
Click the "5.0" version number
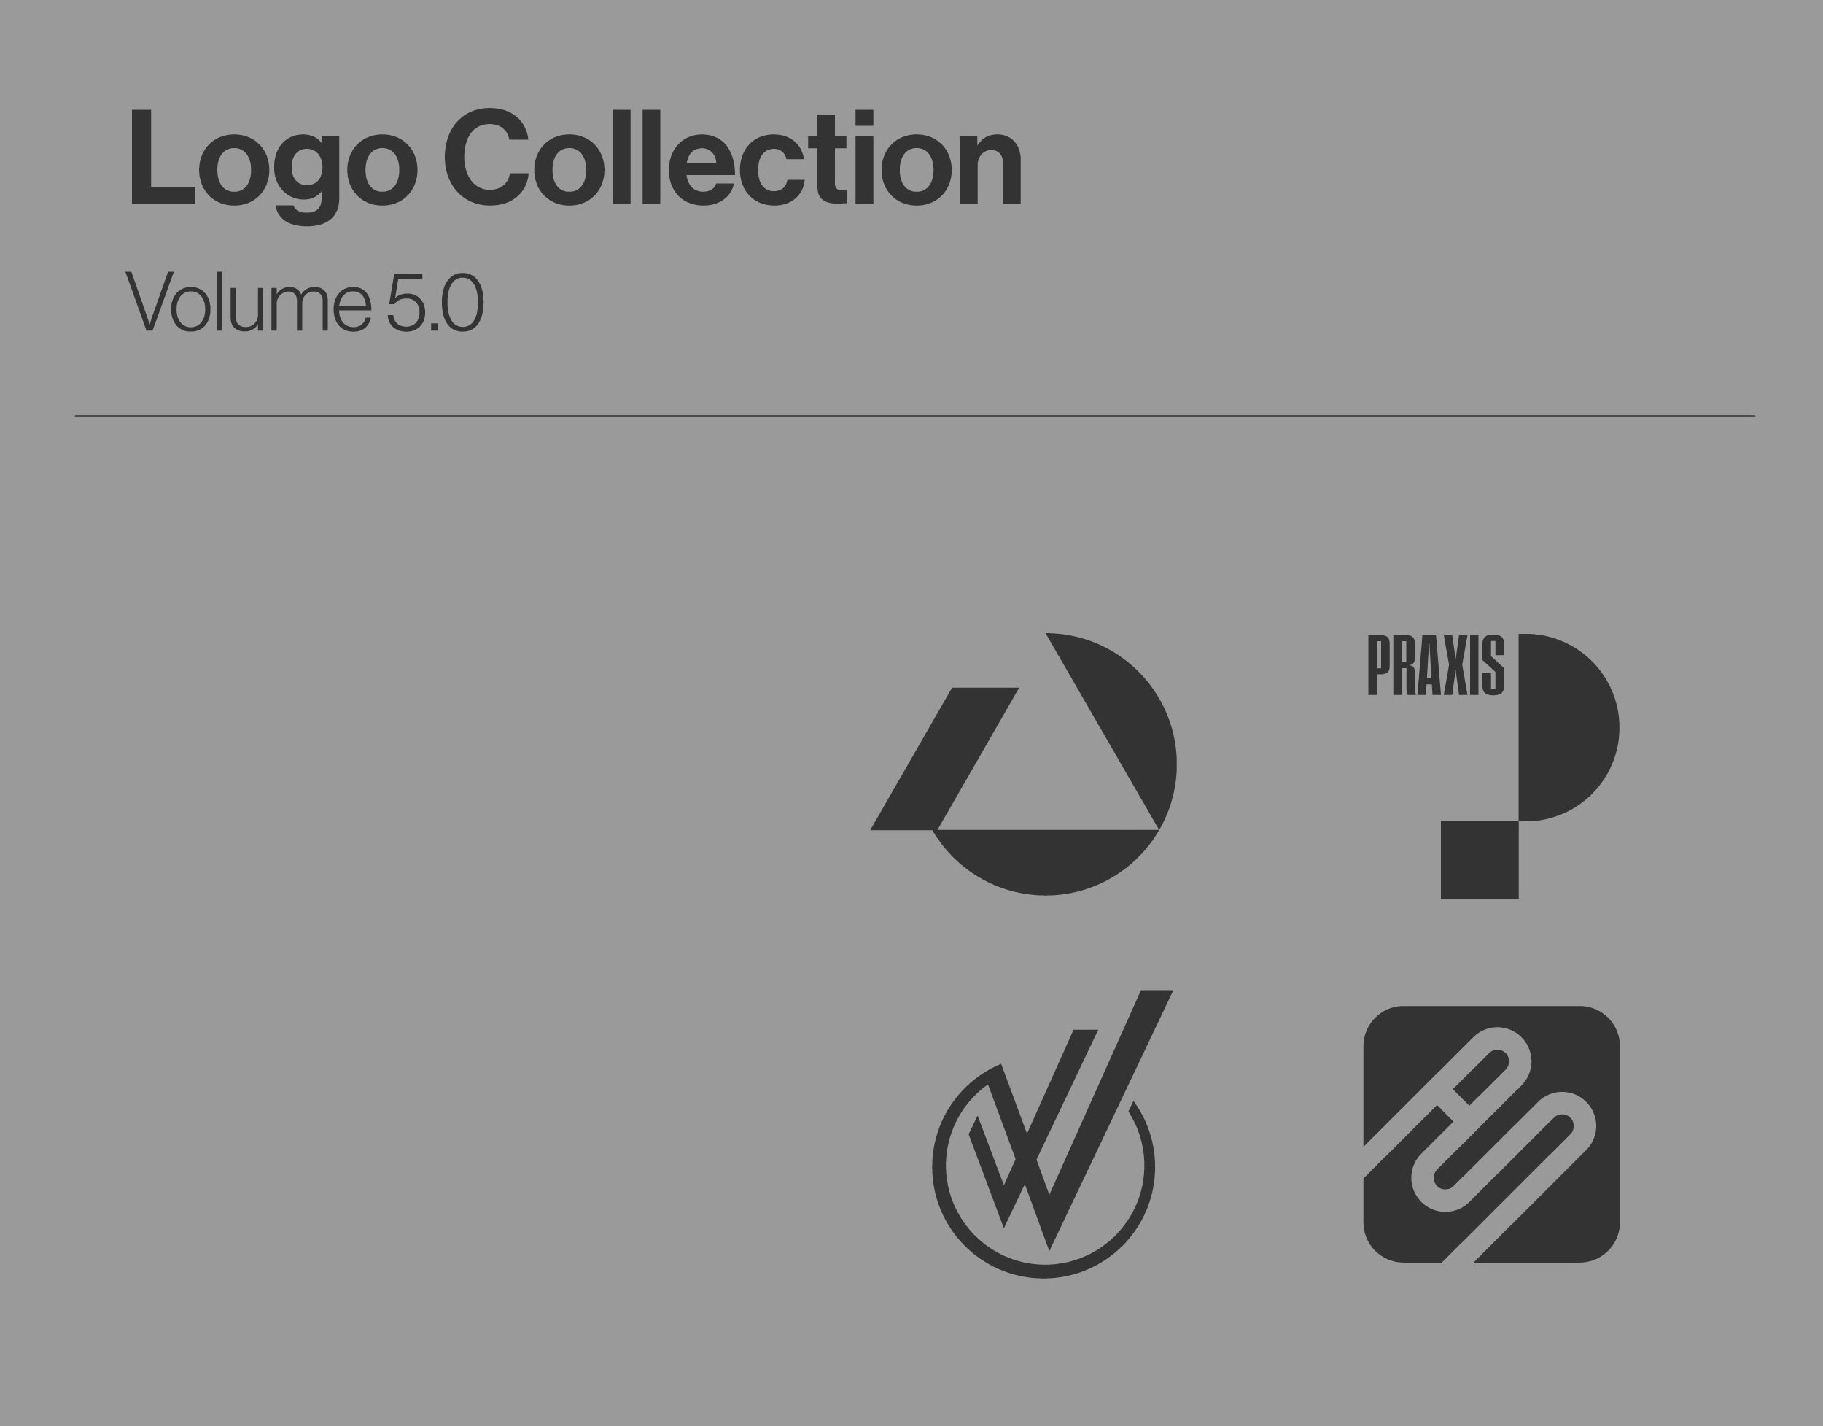point(435,302)
